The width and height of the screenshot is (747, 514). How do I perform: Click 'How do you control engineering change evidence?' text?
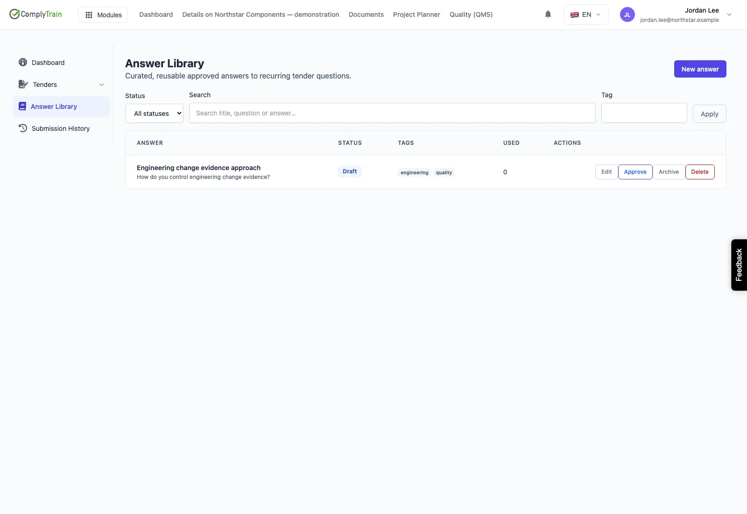click(x=203, y=177)
